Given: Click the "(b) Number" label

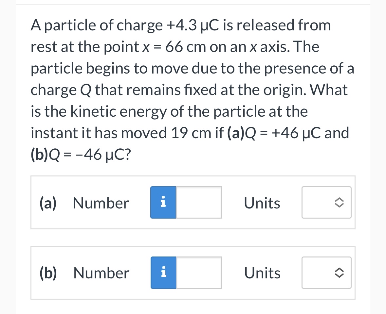Looking at the screenshot, I should coord(83,273).
